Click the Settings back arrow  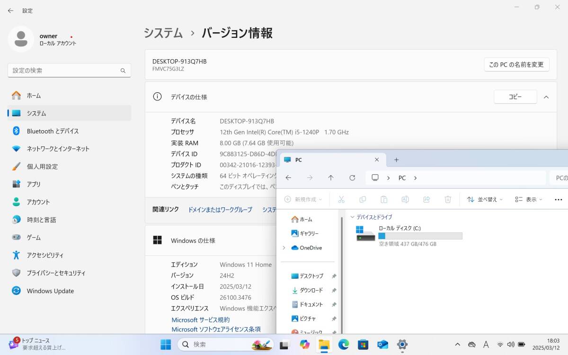click(10, 10)
